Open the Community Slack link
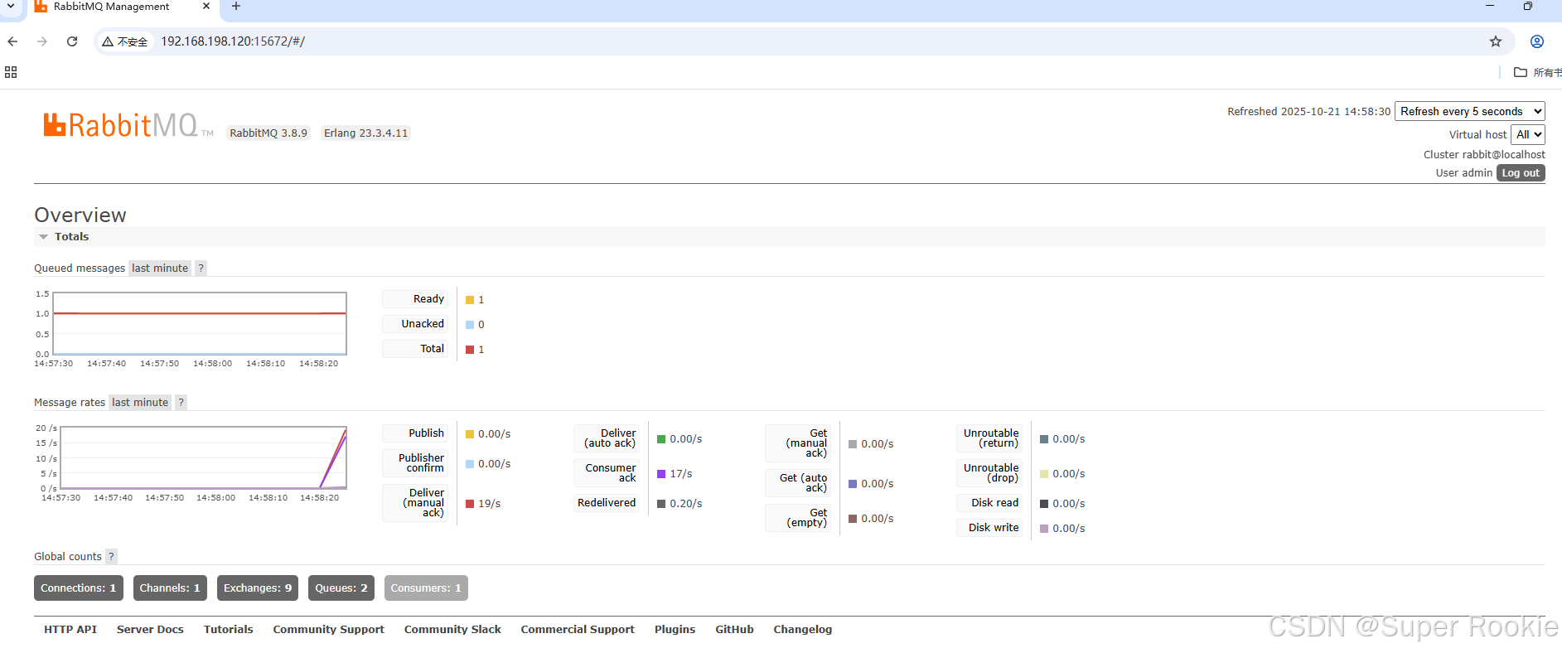1562x653 pixels. pos(452,630)
